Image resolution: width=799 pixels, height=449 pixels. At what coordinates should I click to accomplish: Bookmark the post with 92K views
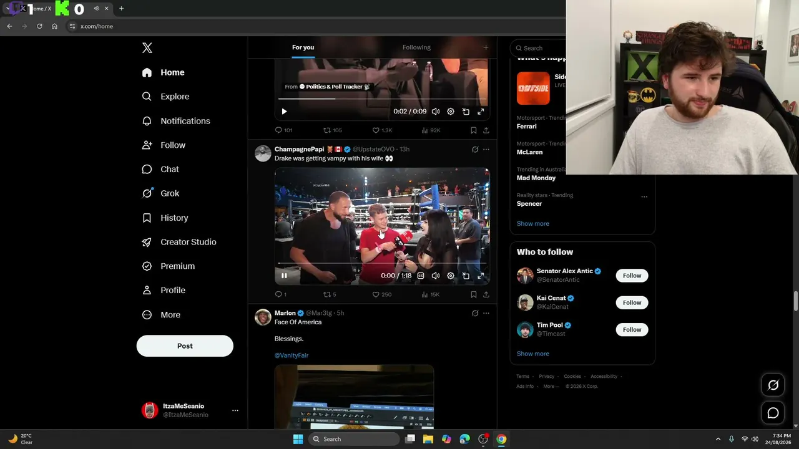[474, 130]
